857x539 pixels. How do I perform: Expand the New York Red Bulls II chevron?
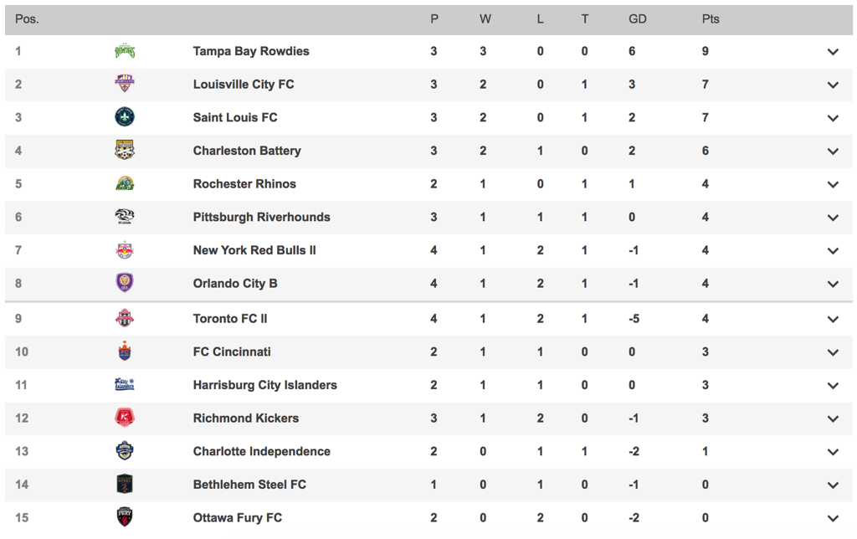833,251
